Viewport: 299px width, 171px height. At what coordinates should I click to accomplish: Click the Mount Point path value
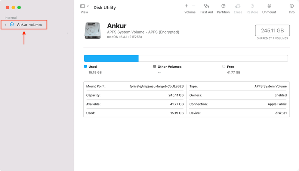157,86
